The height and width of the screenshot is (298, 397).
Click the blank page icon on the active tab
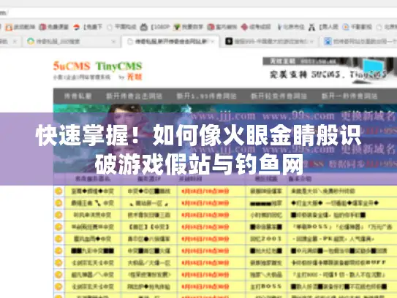[130, 41]
